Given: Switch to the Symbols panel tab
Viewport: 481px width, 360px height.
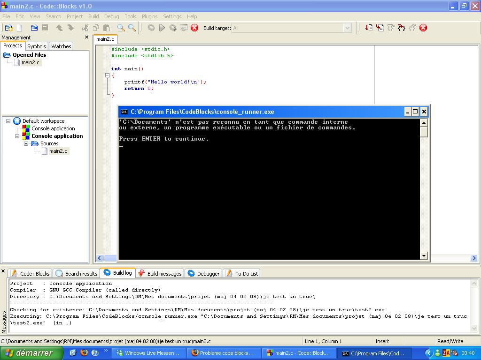Looking at the screenshot, I should [36, 46].
